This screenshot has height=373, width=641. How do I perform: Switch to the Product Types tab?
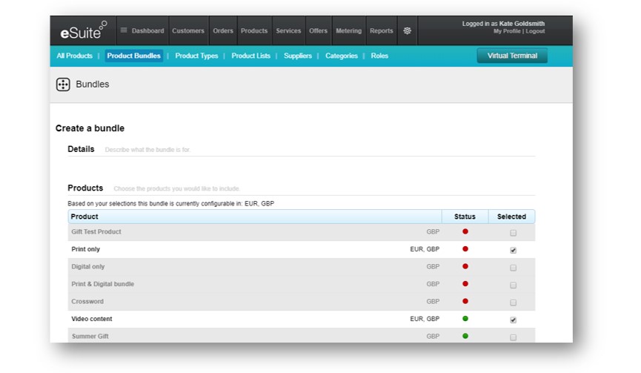click(196, 56)
